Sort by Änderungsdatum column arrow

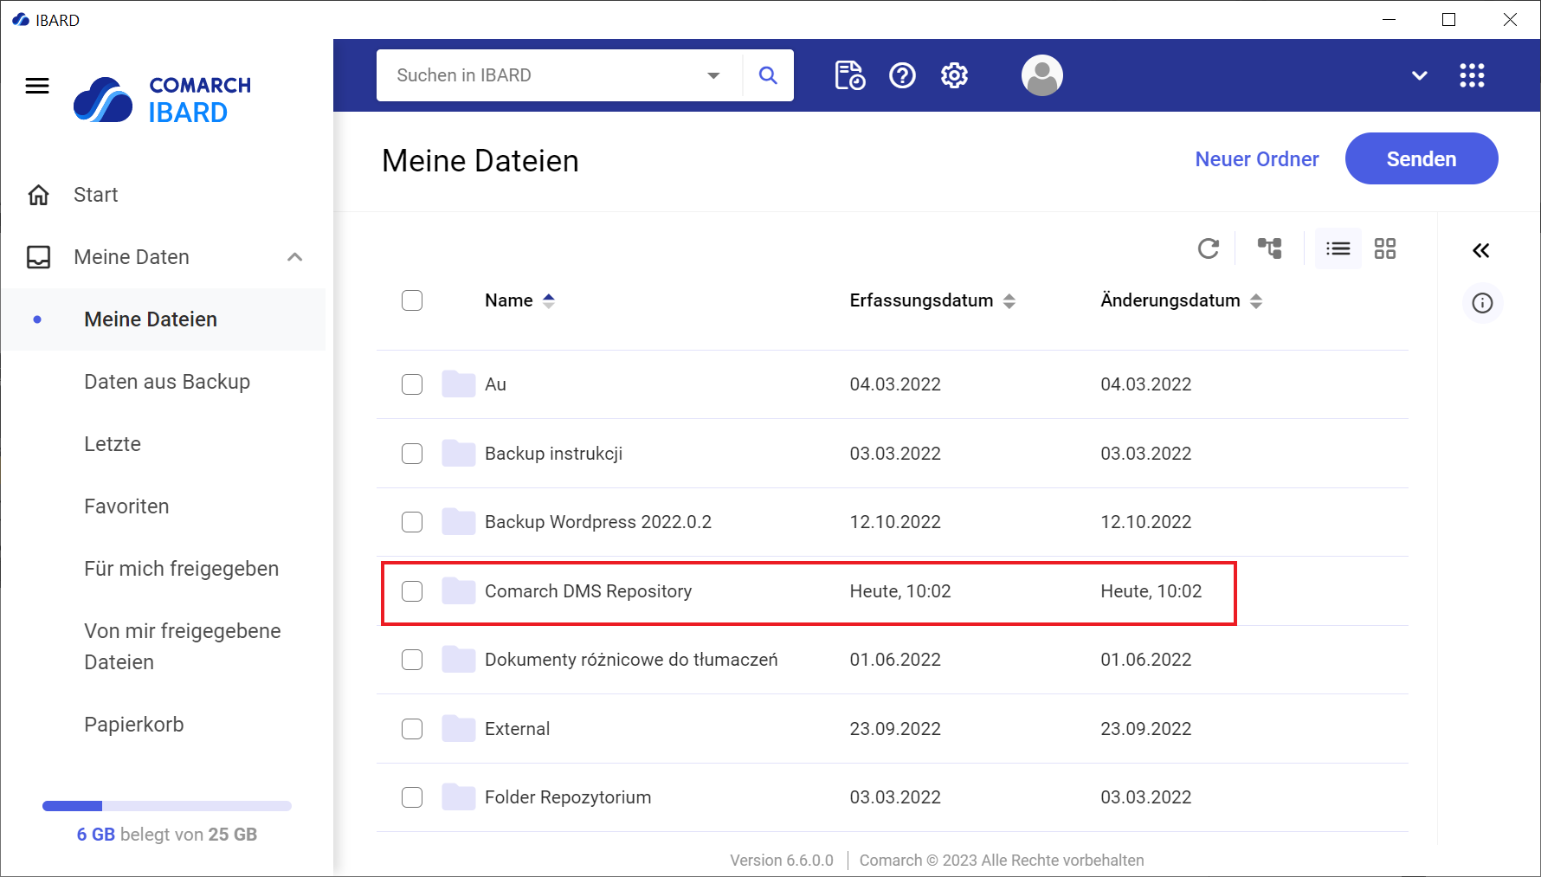(x=1256, y=300)
